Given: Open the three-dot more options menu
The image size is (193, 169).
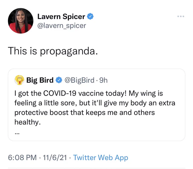Looking at the screenshot, I should click(181, 16).
